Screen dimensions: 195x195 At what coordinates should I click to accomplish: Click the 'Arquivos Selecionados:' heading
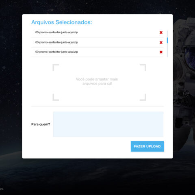62,22
